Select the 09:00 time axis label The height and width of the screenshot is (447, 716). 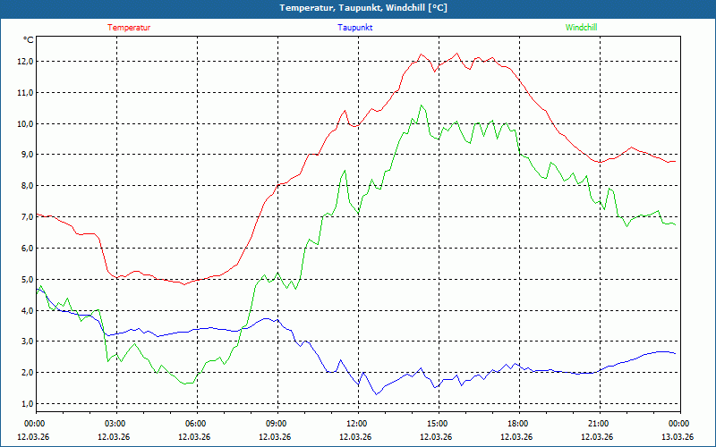[x=276, y=424]
